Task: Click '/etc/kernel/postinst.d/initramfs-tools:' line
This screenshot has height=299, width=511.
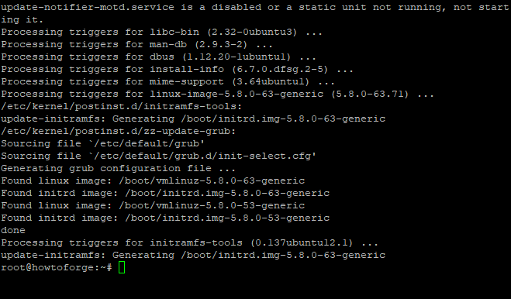Action: tap(122, 106)
